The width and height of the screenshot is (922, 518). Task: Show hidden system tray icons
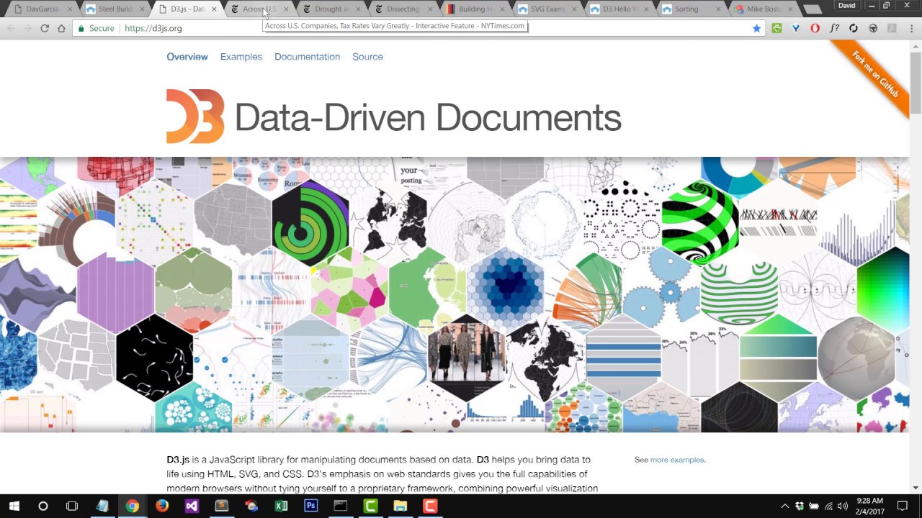784,506
